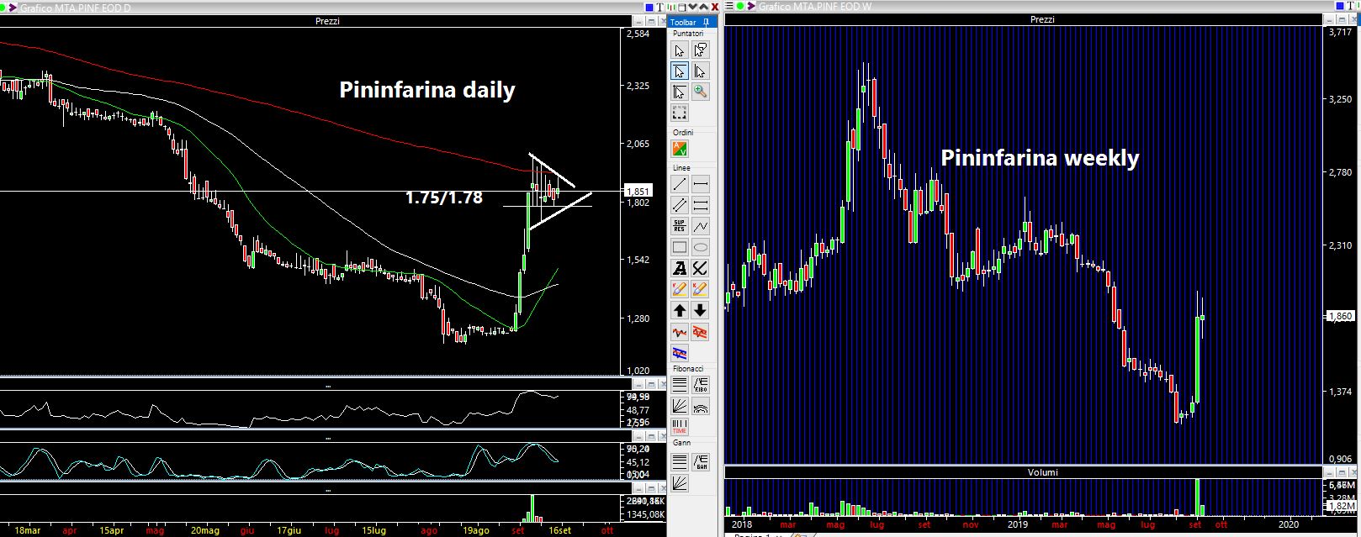
Task: Open the Ordini AV orders tool
Action: click(x=680, y=149)
